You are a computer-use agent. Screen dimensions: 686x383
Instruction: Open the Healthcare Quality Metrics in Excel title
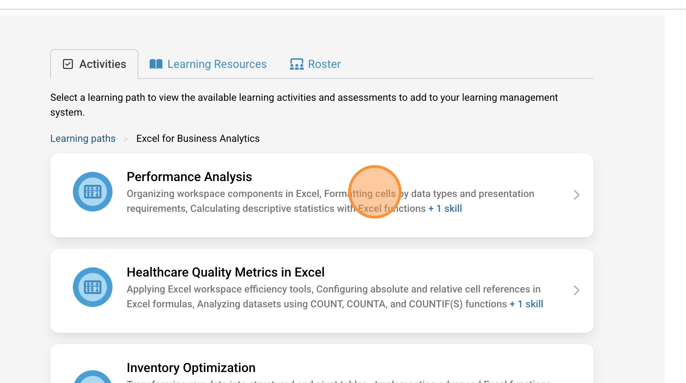pos(225,272)
